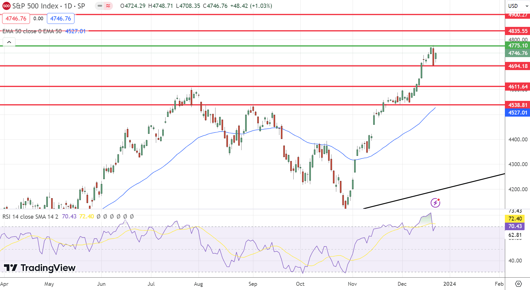Click the red 4746.76 sell price box

click(16, 18)
